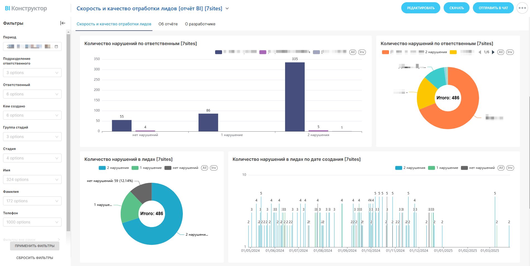Toggle 'нет нарушений' series in leads donut legend
This screenshot has height=266, width=530.
click(x=181, y=168)
